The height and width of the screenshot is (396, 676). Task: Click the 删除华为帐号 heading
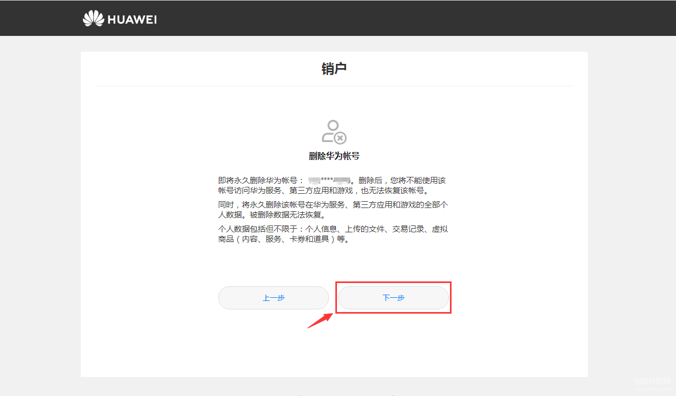(334, 156)
